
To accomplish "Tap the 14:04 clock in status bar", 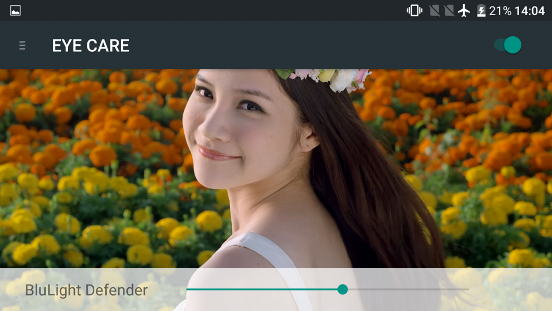I will coord(530,11).
